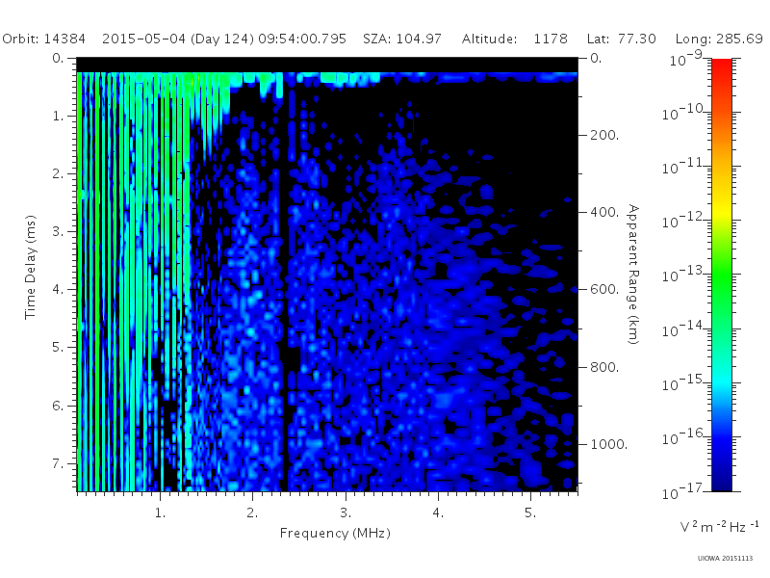Click the apparent range label '800.'

coord(604,367)
